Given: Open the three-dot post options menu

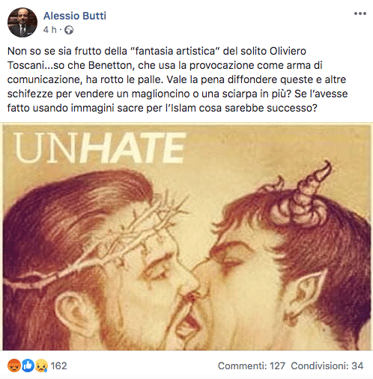Looking at the screenshot, I should pyautogui.click(x=360, y=13).
